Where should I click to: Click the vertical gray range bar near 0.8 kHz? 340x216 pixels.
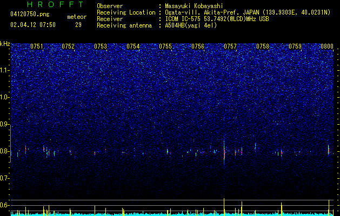11,144
